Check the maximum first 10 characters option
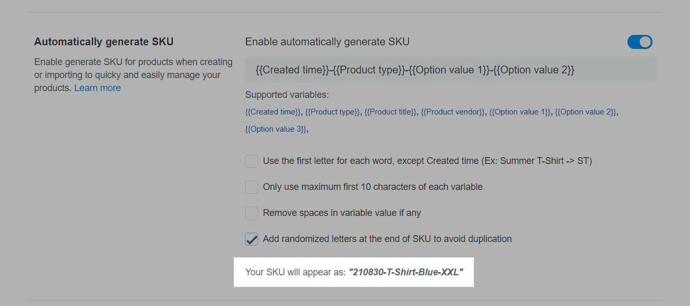 click(x=252, y=187)
